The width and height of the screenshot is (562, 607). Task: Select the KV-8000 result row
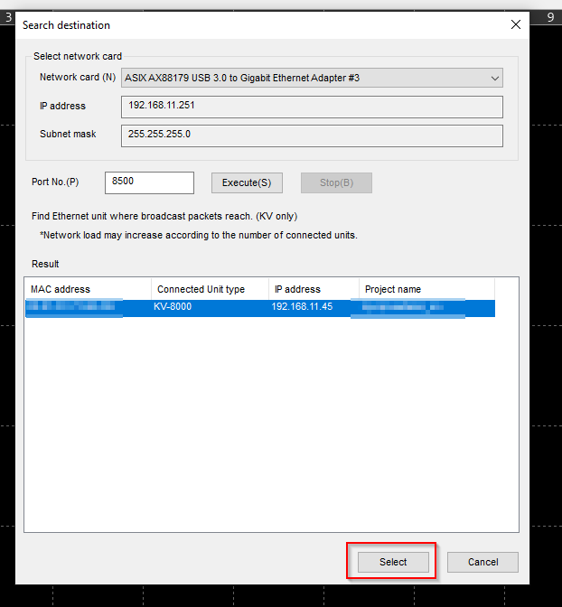[260, 308]
